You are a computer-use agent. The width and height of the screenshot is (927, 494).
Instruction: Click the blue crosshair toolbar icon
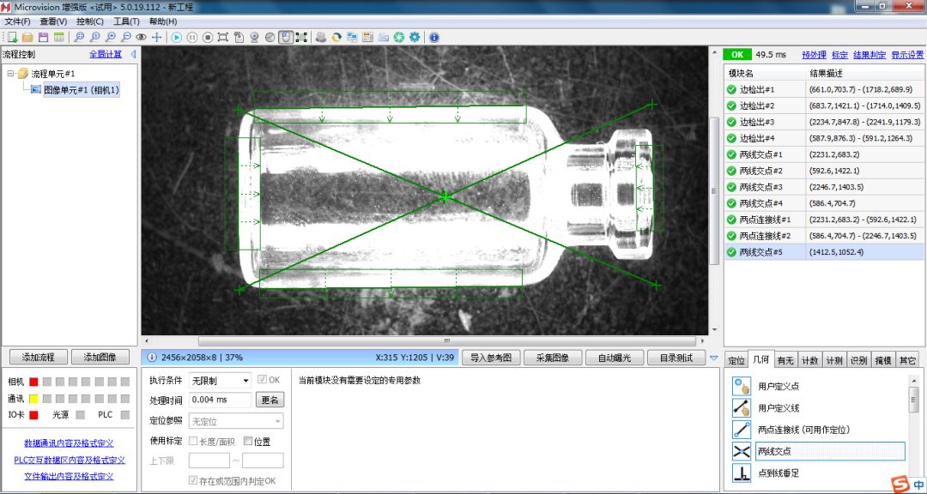tap(157, 37)
